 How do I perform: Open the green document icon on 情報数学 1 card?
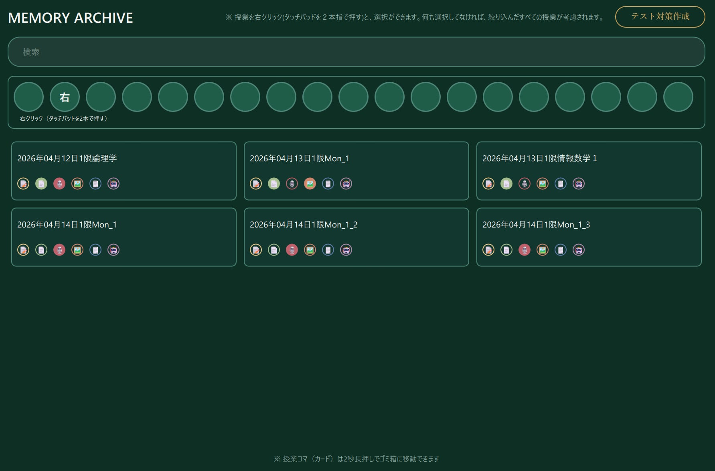click(506, 184)
